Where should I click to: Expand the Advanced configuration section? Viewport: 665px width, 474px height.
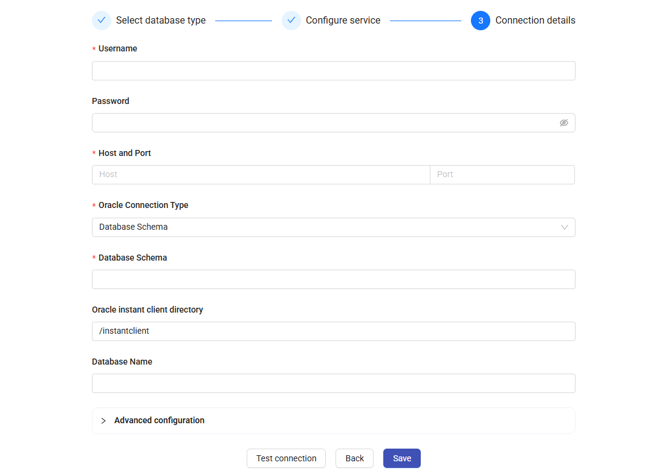pyautogui.click(x=159, y=421)
